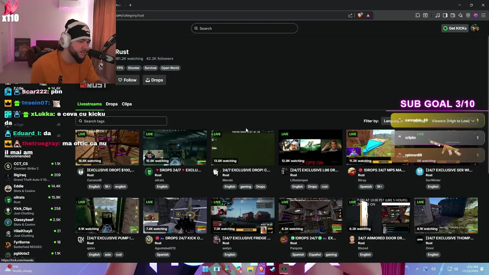
Task: Open Brave VPN shield icon
Action: point(468,15)
